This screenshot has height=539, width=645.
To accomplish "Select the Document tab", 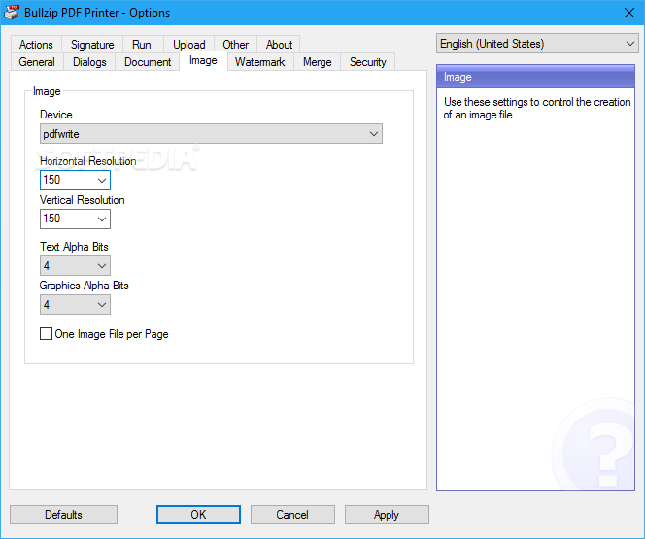I will [x=148, y=62].
